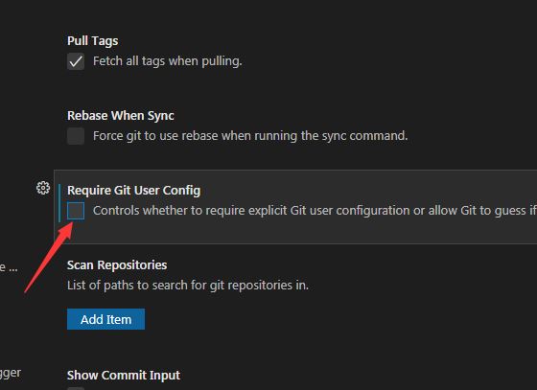Click the 'Controls whether to require explicit Git' description

315,211
